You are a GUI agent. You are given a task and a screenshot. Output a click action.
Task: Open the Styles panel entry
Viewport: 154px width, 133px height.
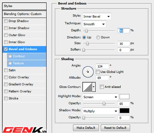pyautogui.click(x=24, y=6)
